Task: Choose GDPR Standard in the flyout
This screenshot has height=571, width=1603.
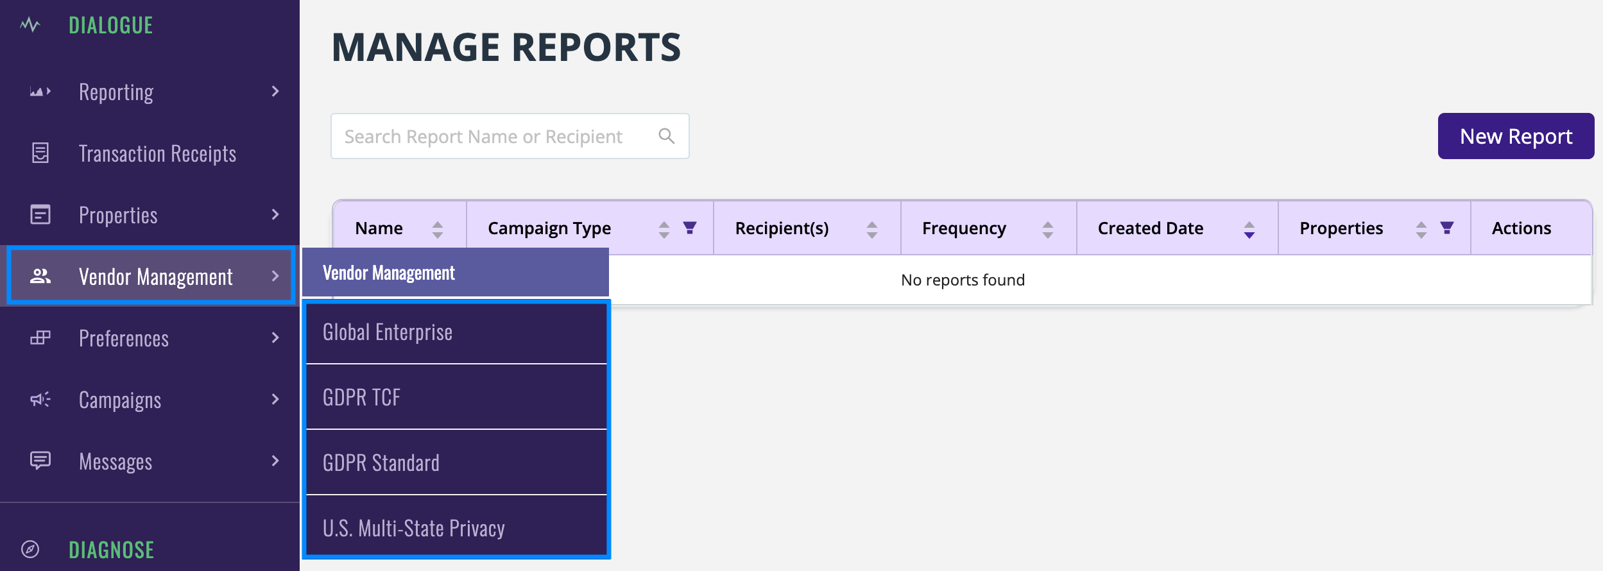Action: click(x=456, y=463)
